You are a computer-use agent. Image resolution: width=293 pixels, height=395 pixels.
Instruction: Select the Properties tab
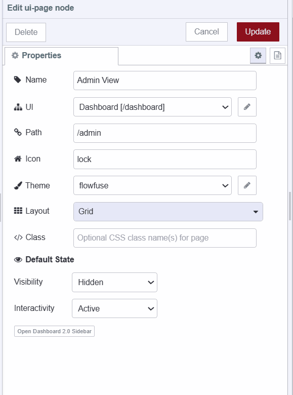[61, 56]
